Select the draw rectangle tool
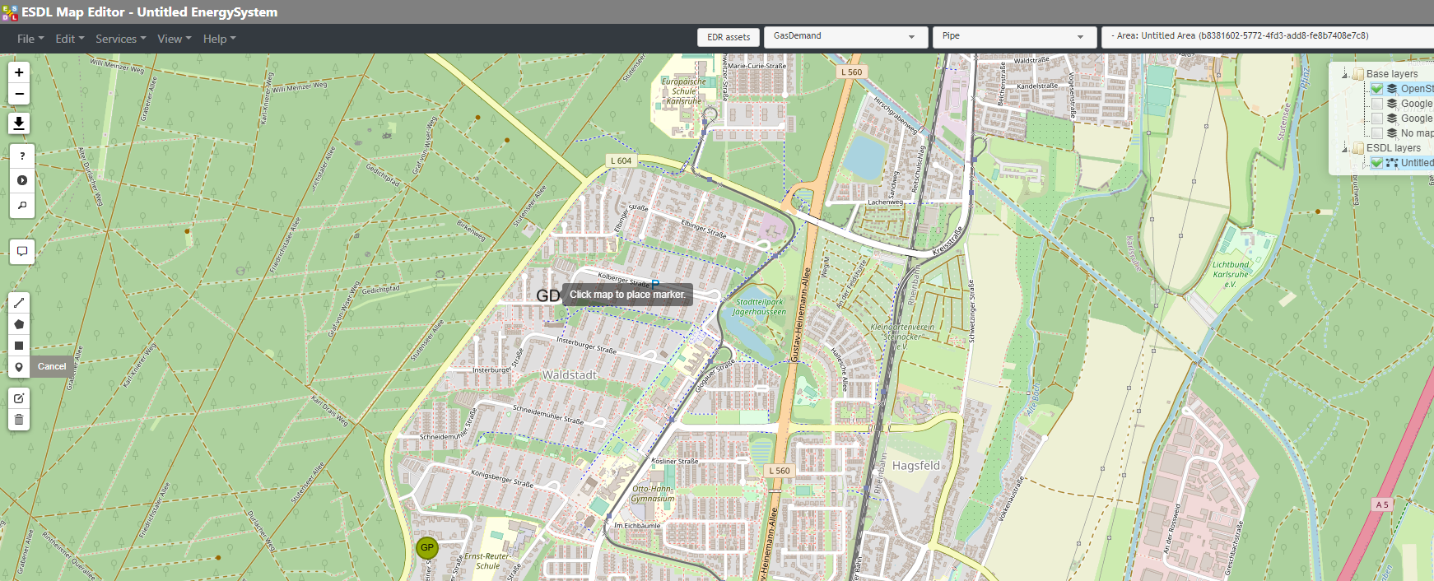Image resolution: width=1434 pixels, height=581 pixels. tap(19, 346)
